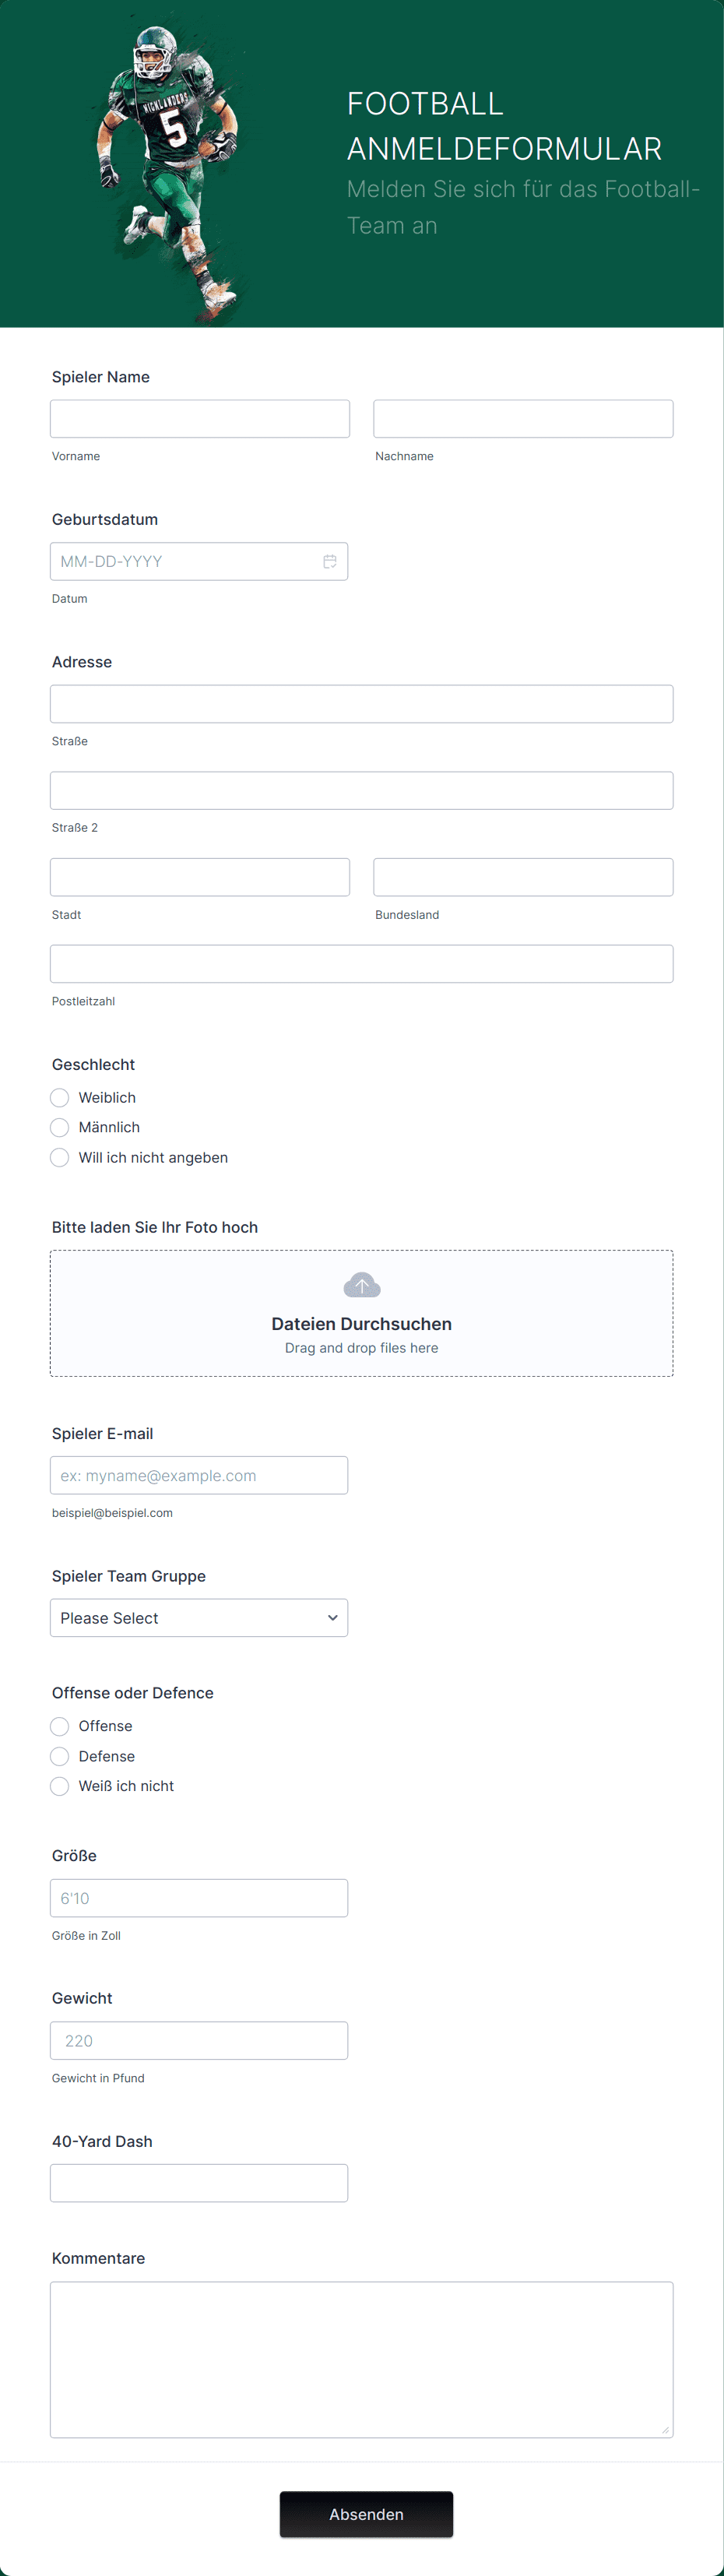Screen dimensions: 724x2576
Task: Focus the Nachname input field
Action: [x=523, y=419]
